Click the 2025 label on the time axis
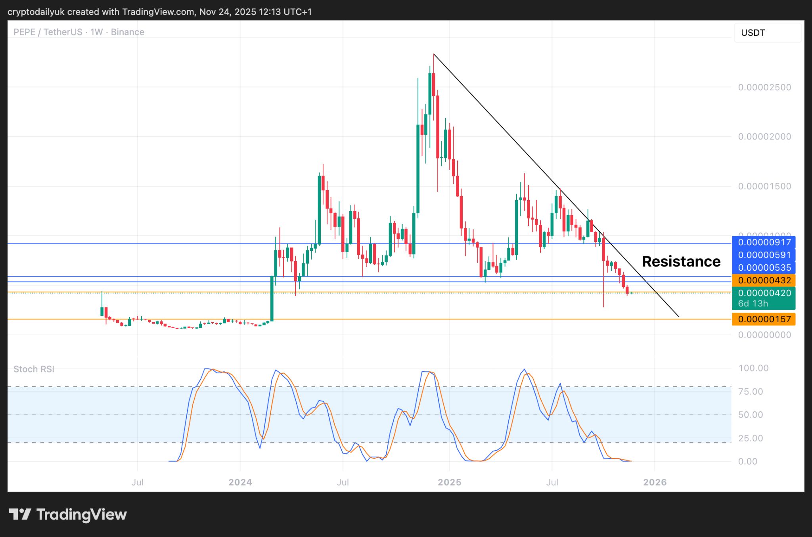812x537 pixels. [449, 482]
